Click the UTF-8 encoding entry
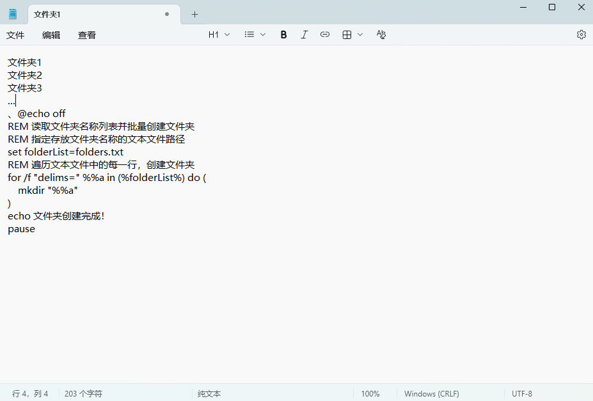 pos(522,394)
